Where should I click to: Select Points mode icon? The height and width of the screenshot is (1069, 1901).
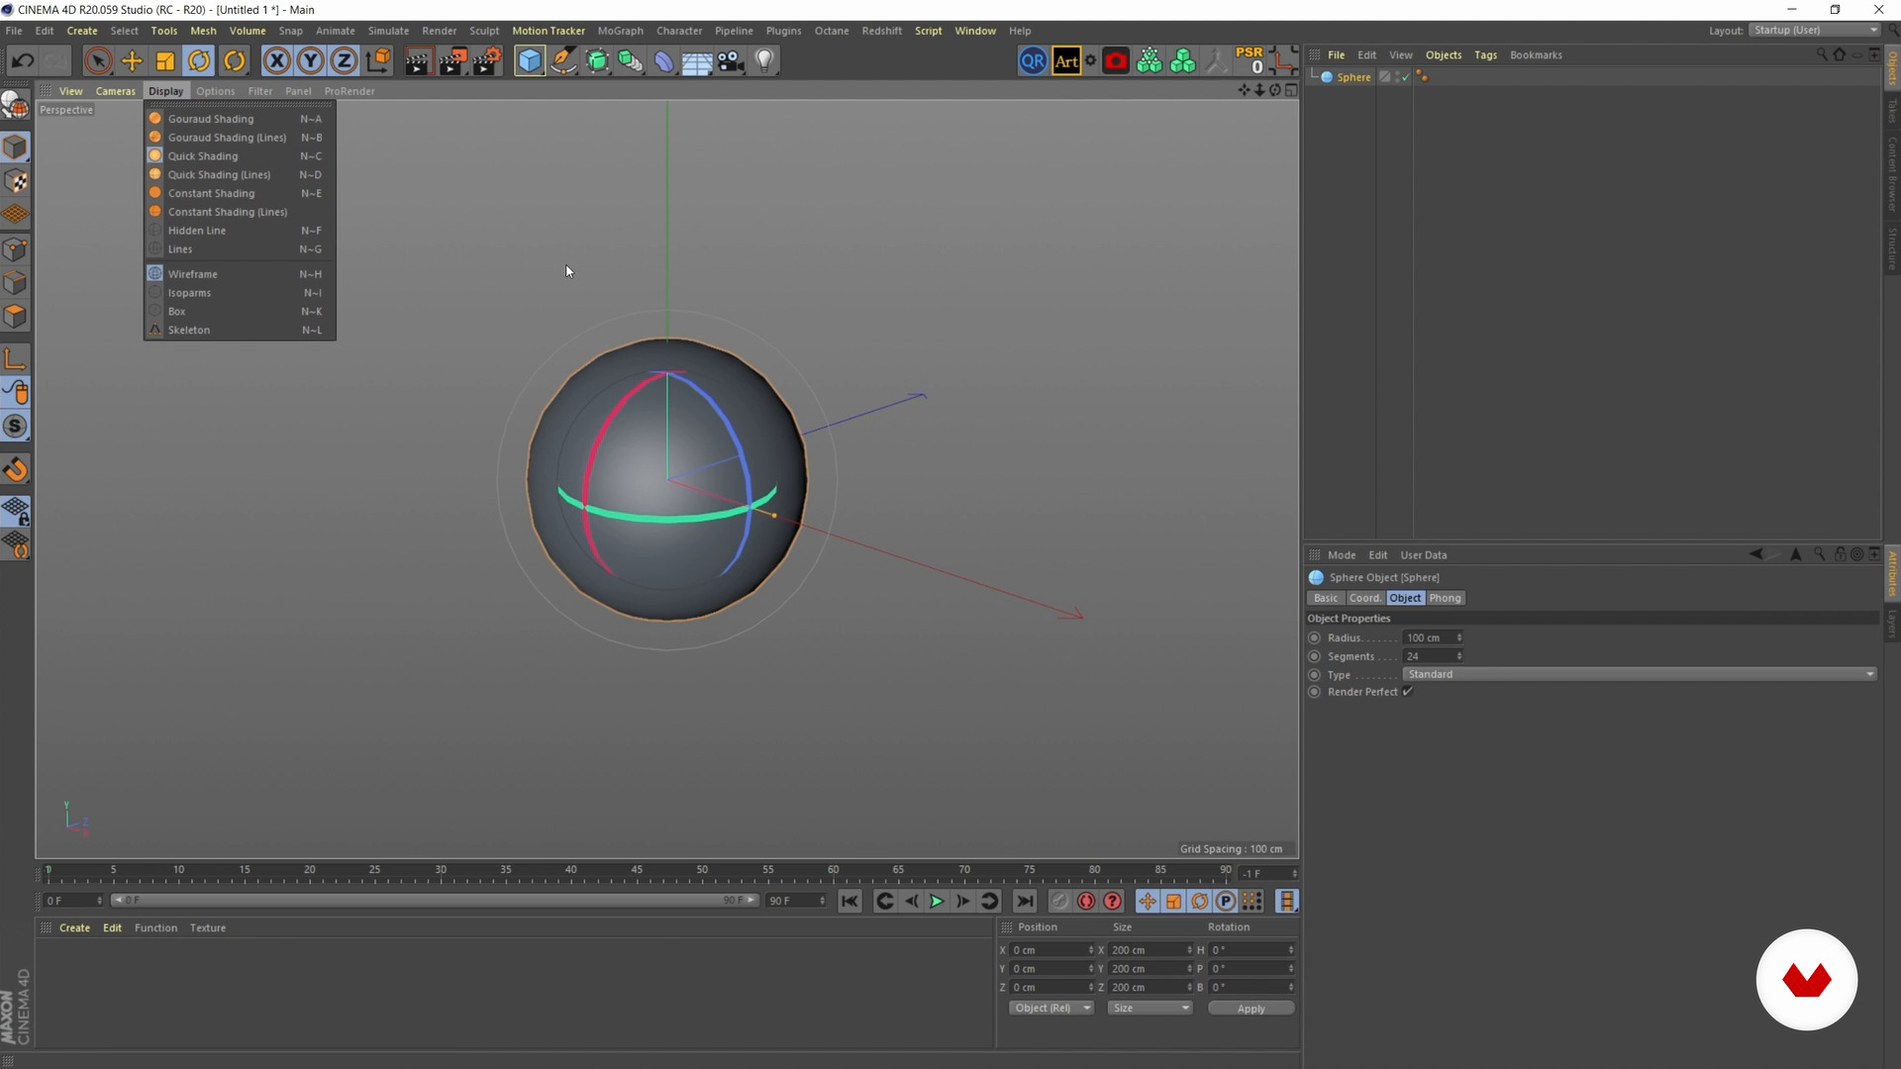click(15, 249)
